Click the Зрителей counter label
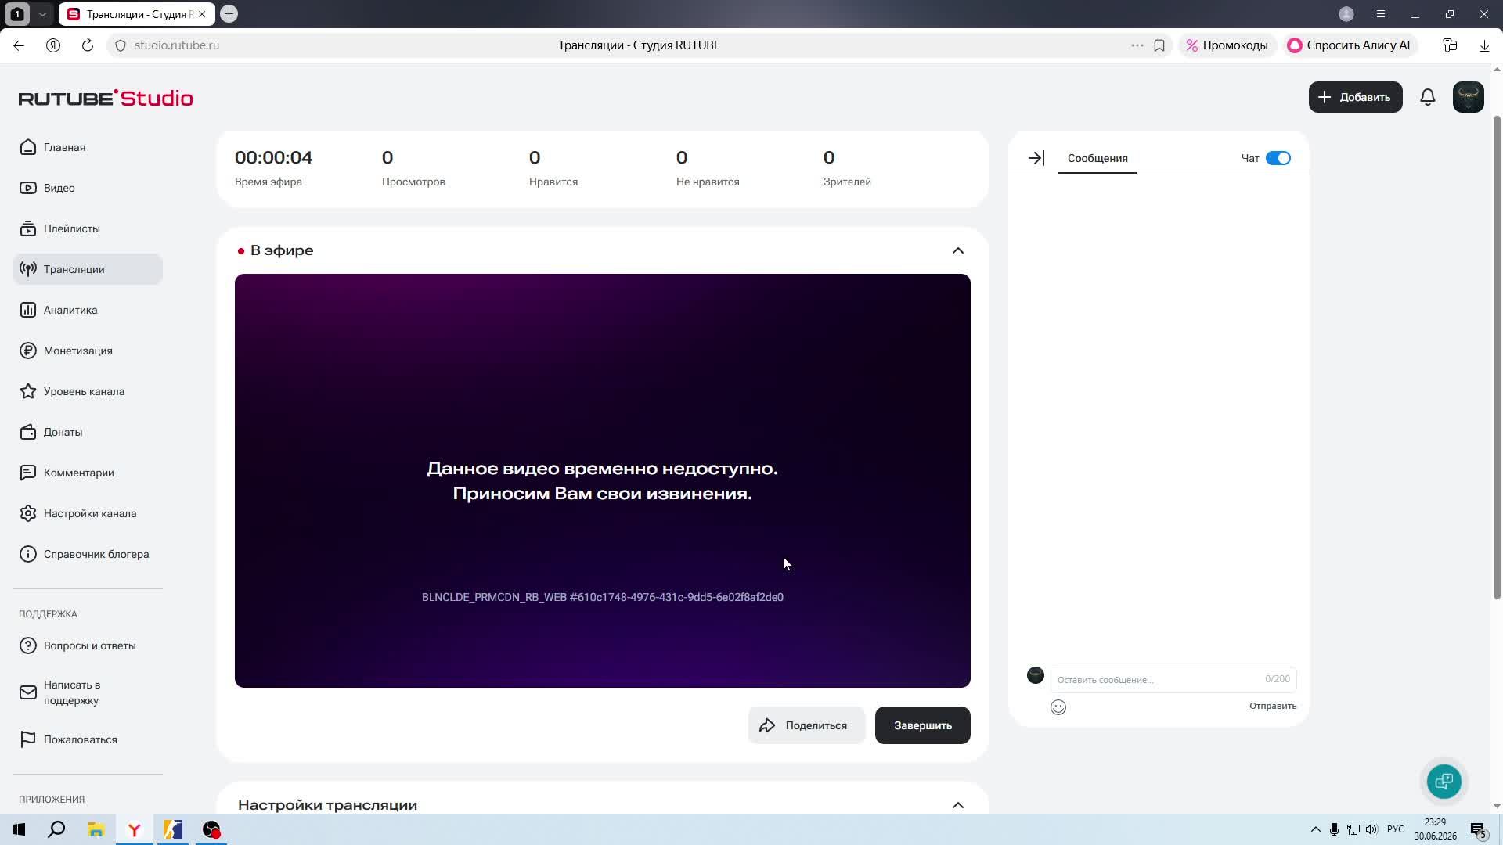 (847, 182)
